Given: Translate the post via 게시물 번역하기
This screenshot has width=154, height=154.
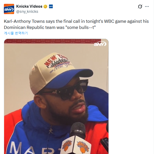Looking at the screenshot, I should click(x=16, y=33).
